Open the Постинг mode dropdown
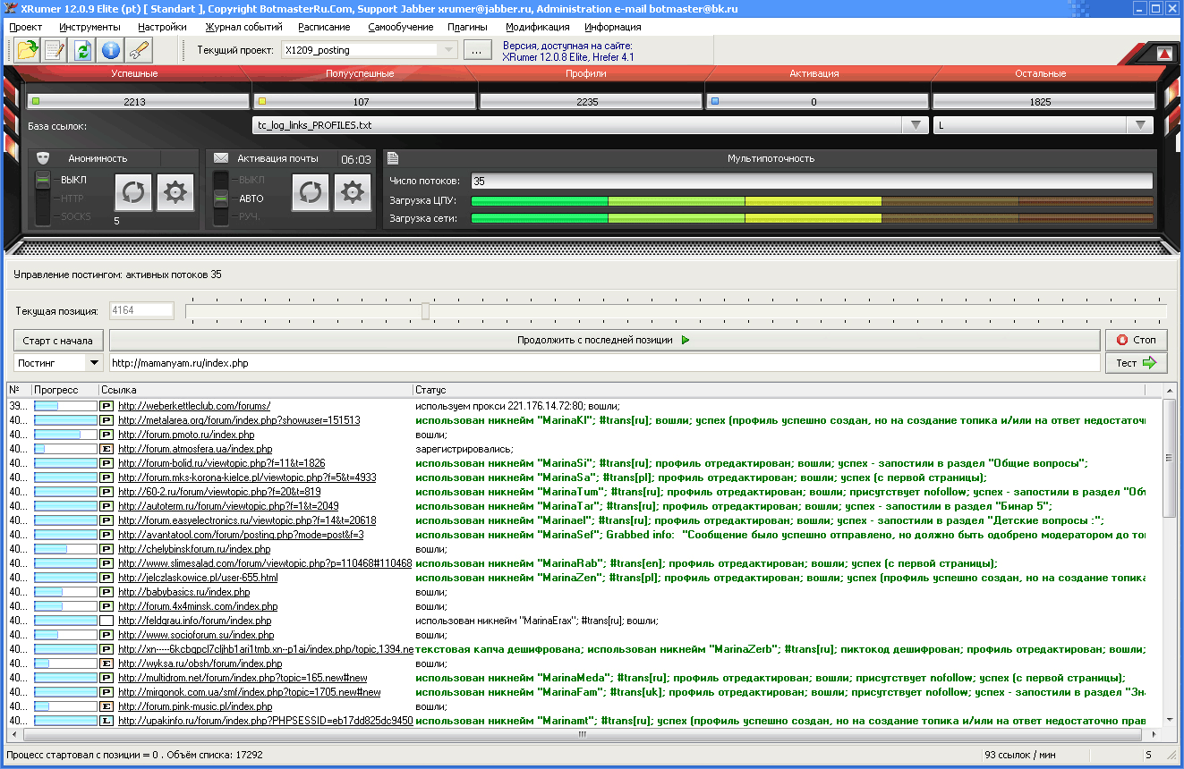Viewport: 1184px width, 769px height. 94,363
